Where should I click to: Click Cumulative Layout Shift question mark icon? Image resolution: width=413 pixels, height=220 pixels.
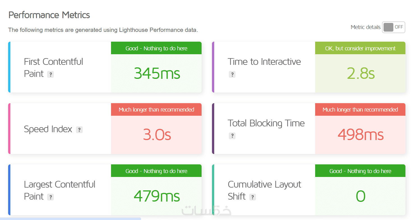(x=253, y=197)
